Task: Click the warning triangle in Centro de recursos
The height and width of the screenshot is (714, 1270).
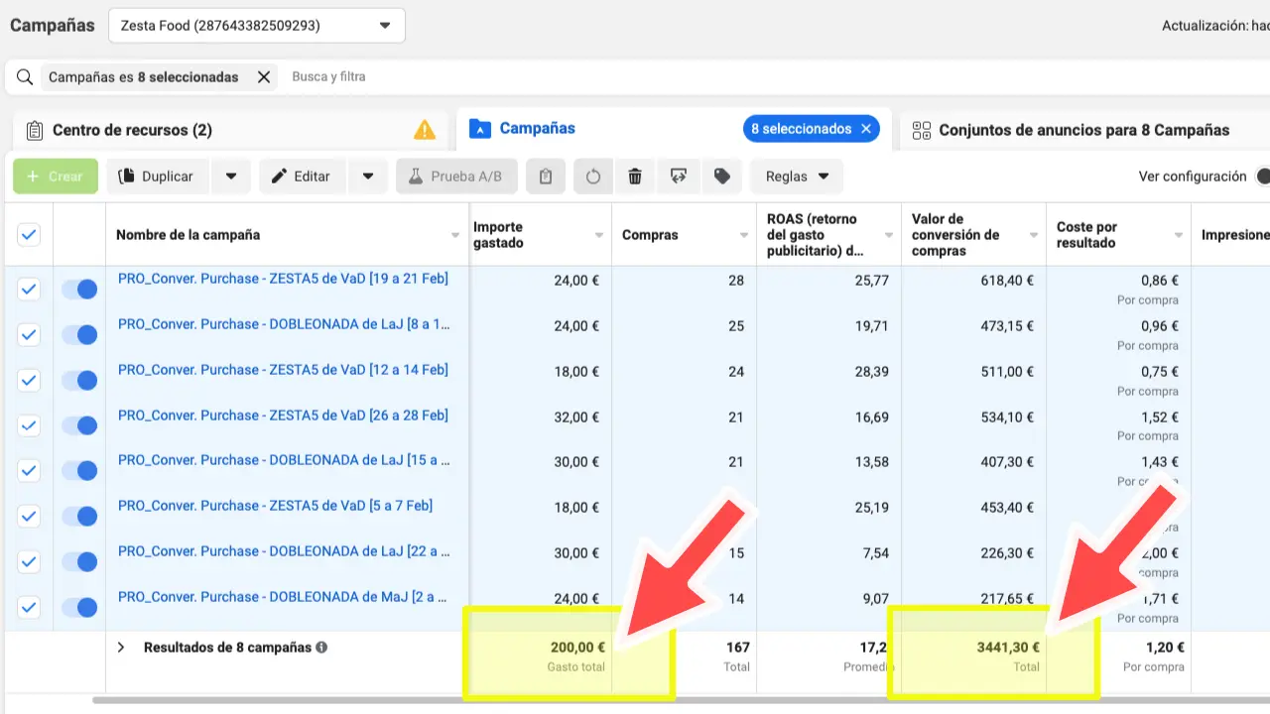Action: point(425,130)
